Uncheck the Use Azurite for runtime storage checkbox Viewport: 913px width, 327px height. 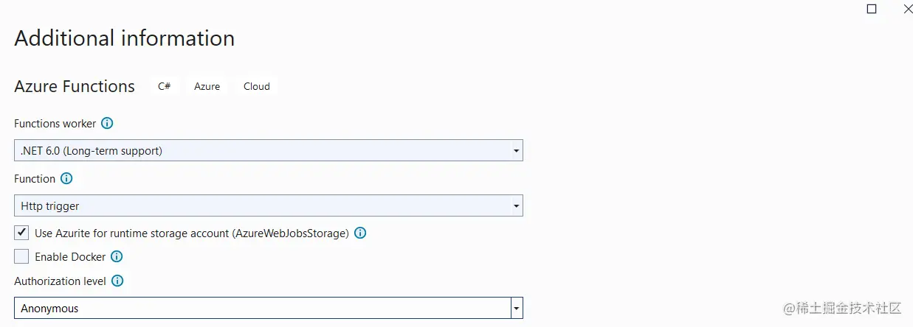click(x=21, y=233)
